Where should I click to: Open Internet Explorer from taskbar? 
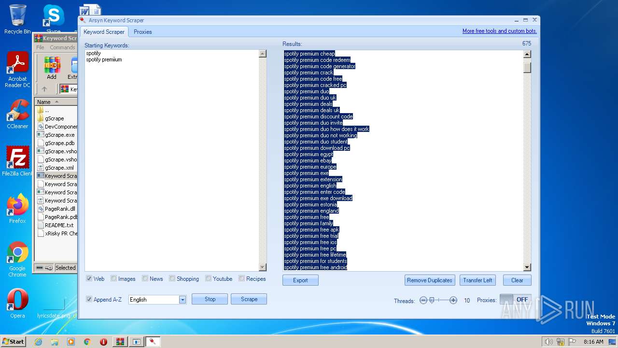coord(38,342)
